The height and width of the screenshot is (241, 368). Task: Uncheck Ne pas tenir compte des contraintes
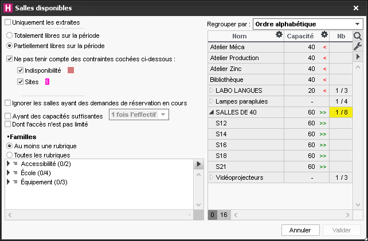pyautogui.click(x=9, y=59)
